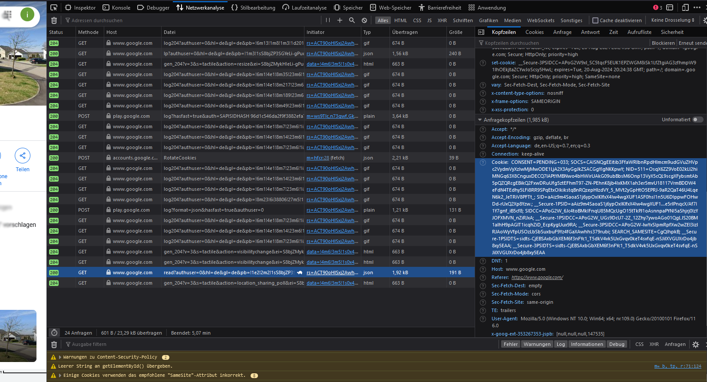Open m=hfcr:28 initiator link
This screenshot has width=707, height=382.
pyautogui.click(x=317, y=158)
